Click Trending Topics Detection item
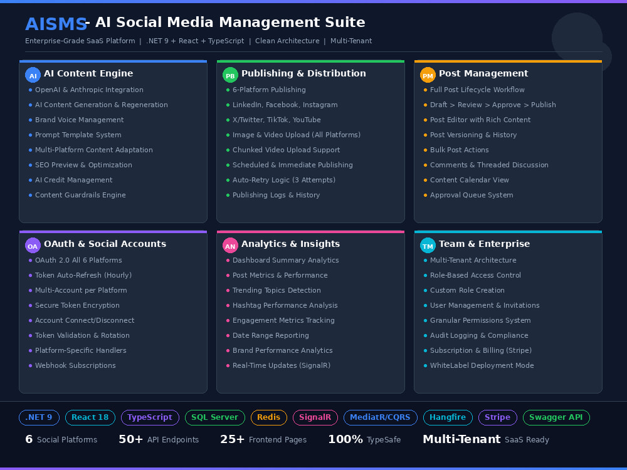The height and width of the screenshot is (470, 627). click(x=277, y=291)
